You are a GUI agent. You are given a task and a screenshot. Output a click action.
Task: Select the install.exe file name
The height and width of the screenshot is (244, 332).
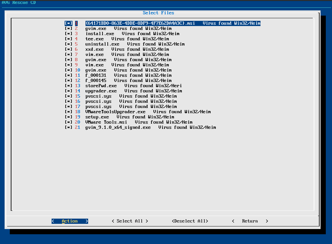[x=100, y=34]
